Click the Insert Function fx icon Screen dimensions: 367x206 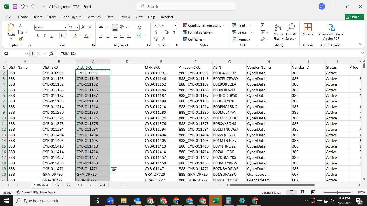coord(51,54)
